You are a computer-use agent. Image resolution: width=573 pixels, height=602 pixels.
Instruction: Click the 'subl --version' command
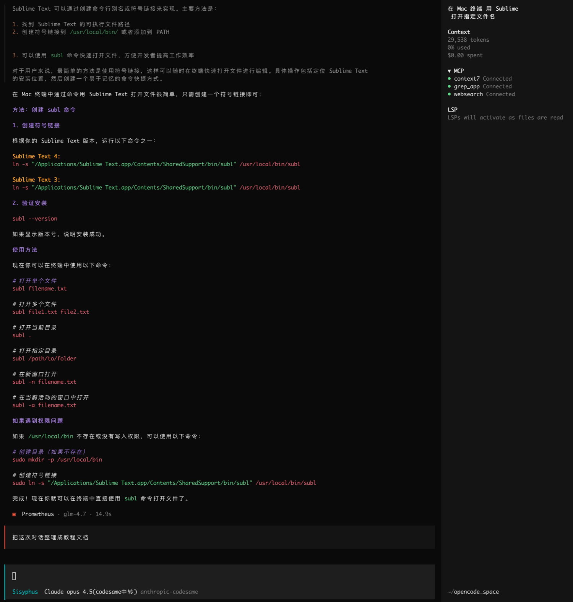[x=35, y=219]
